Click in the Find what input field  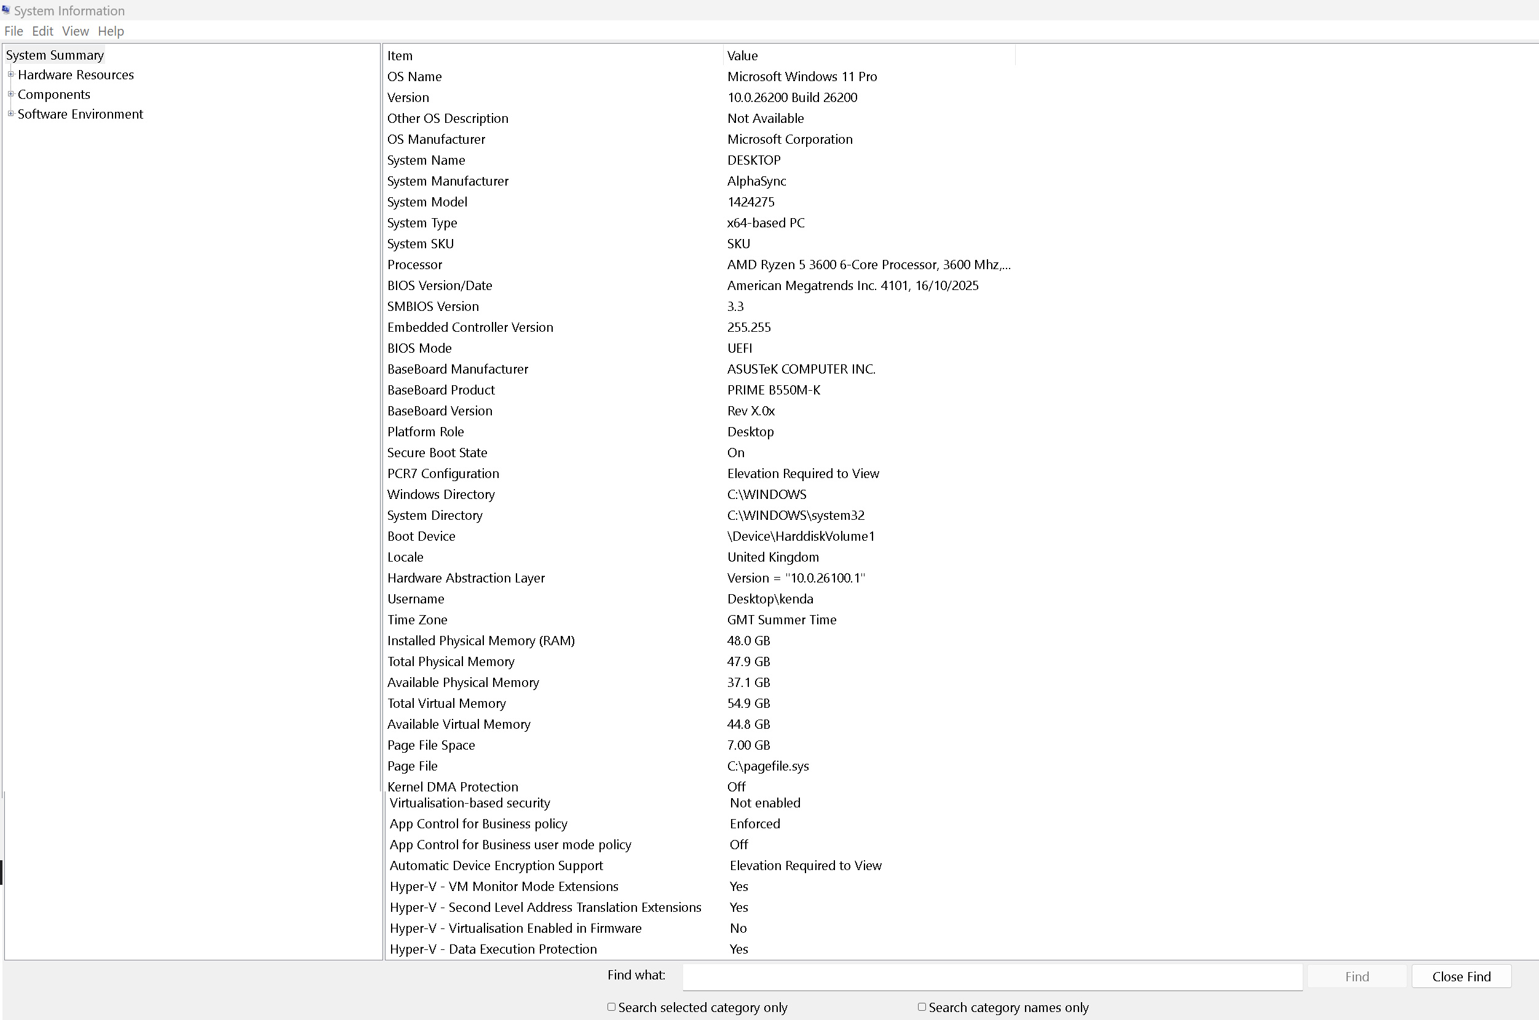click(992, 976)
